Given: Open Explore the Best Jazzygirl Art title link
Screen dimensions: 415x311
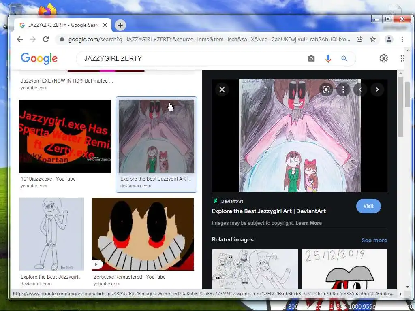Looking at the screenshot, I should coord(269,211).
